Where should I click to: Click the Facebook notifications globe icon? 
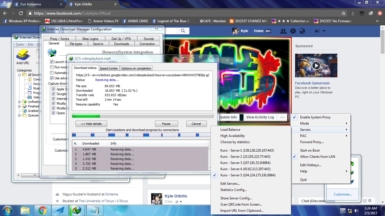(302, 31)
